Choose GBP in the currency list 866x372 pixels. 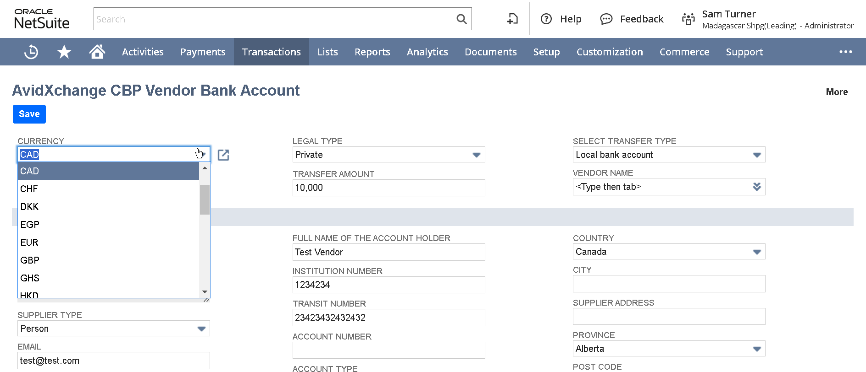[x=30, y=260]
